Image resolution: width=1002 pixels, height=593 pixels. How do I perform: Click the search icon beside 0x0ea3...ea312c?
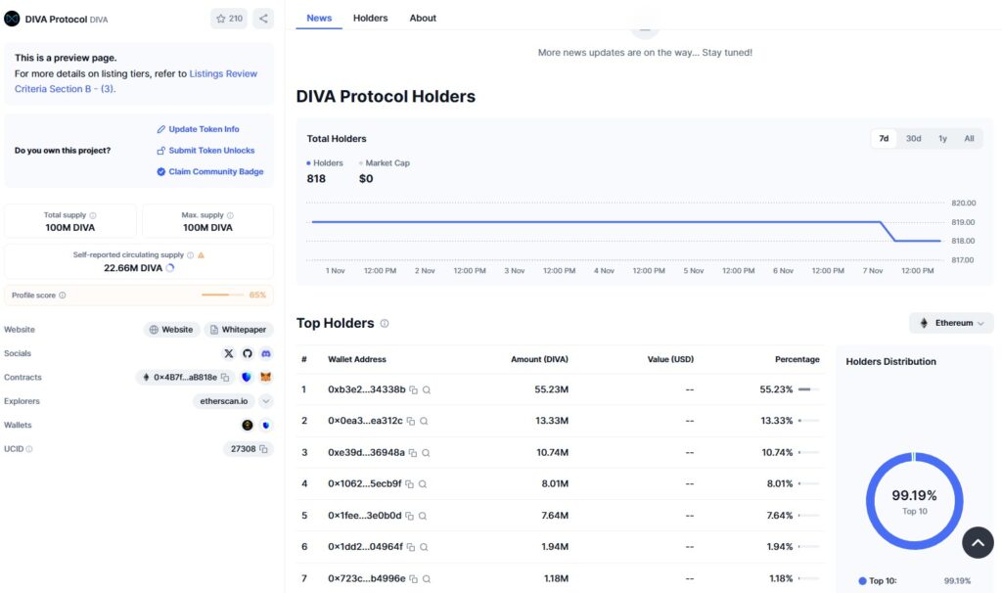424,421
